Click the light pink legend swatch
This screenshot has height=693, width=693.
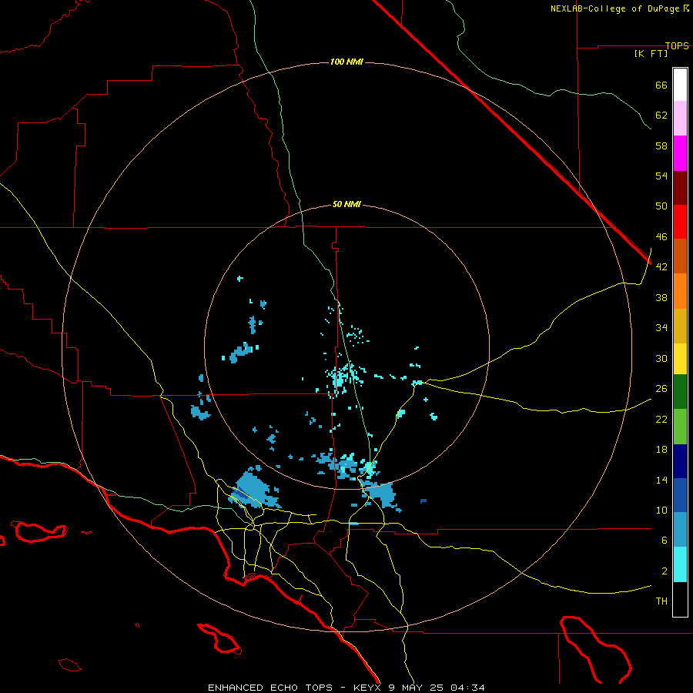680,119
